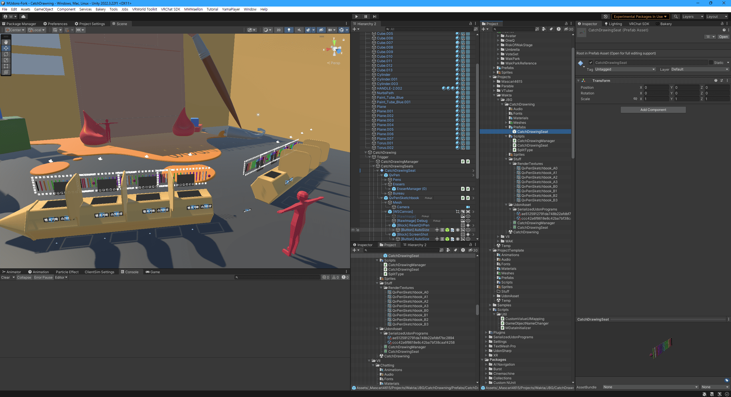Open the Layer Default dropdown
The width and height of the screenshot is (731, 397).
click(x=700, y=69)
